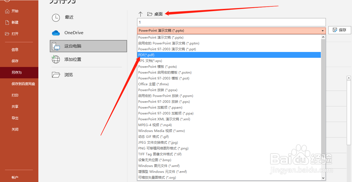The height and width of the screenshot is (182, 352).
Task: Select Windows 图元文件 (*.wmf)
Action: (x=229, y=166)
